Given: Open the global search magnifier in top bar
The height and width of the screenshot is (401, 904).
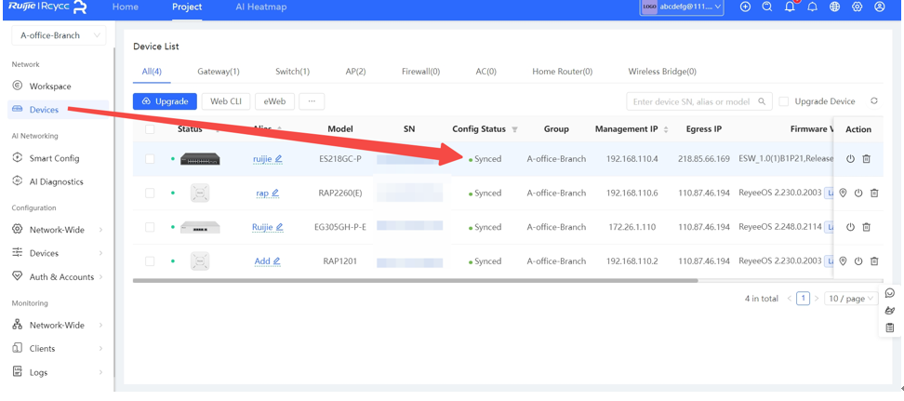Looking at the screenshot, I should pyautogui.click(x=766, y=7).
